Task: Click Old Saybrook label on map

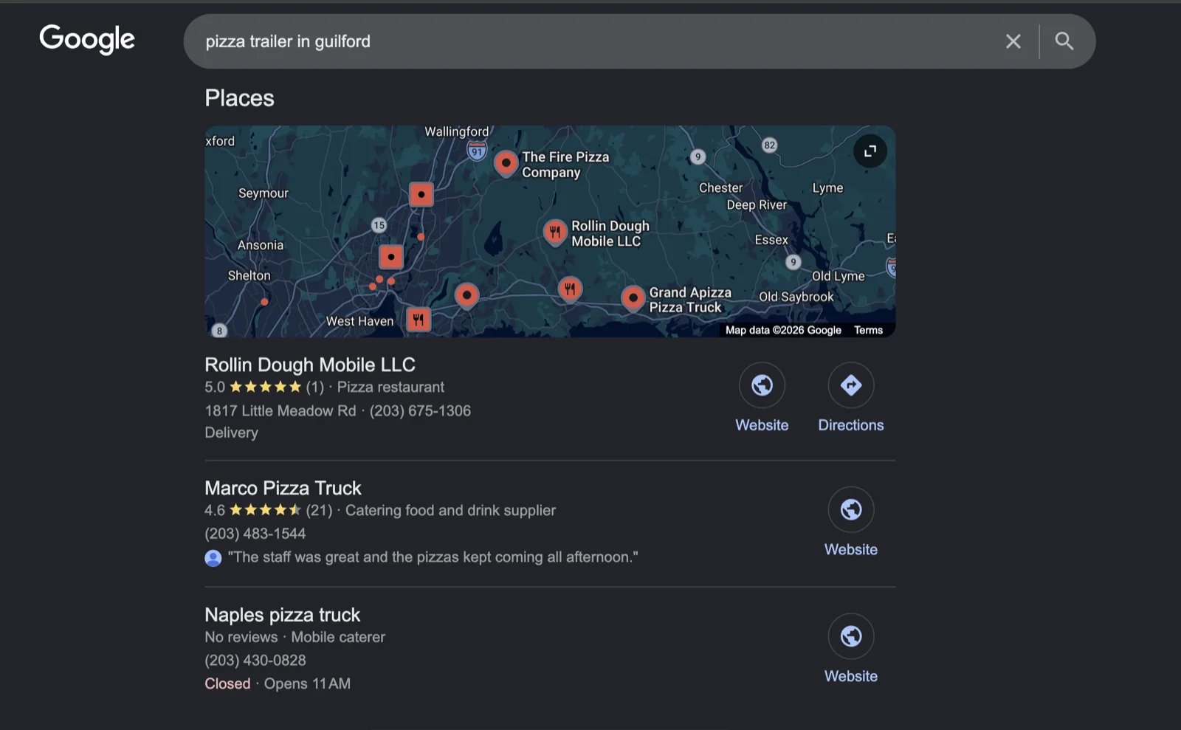Action: 796,297
